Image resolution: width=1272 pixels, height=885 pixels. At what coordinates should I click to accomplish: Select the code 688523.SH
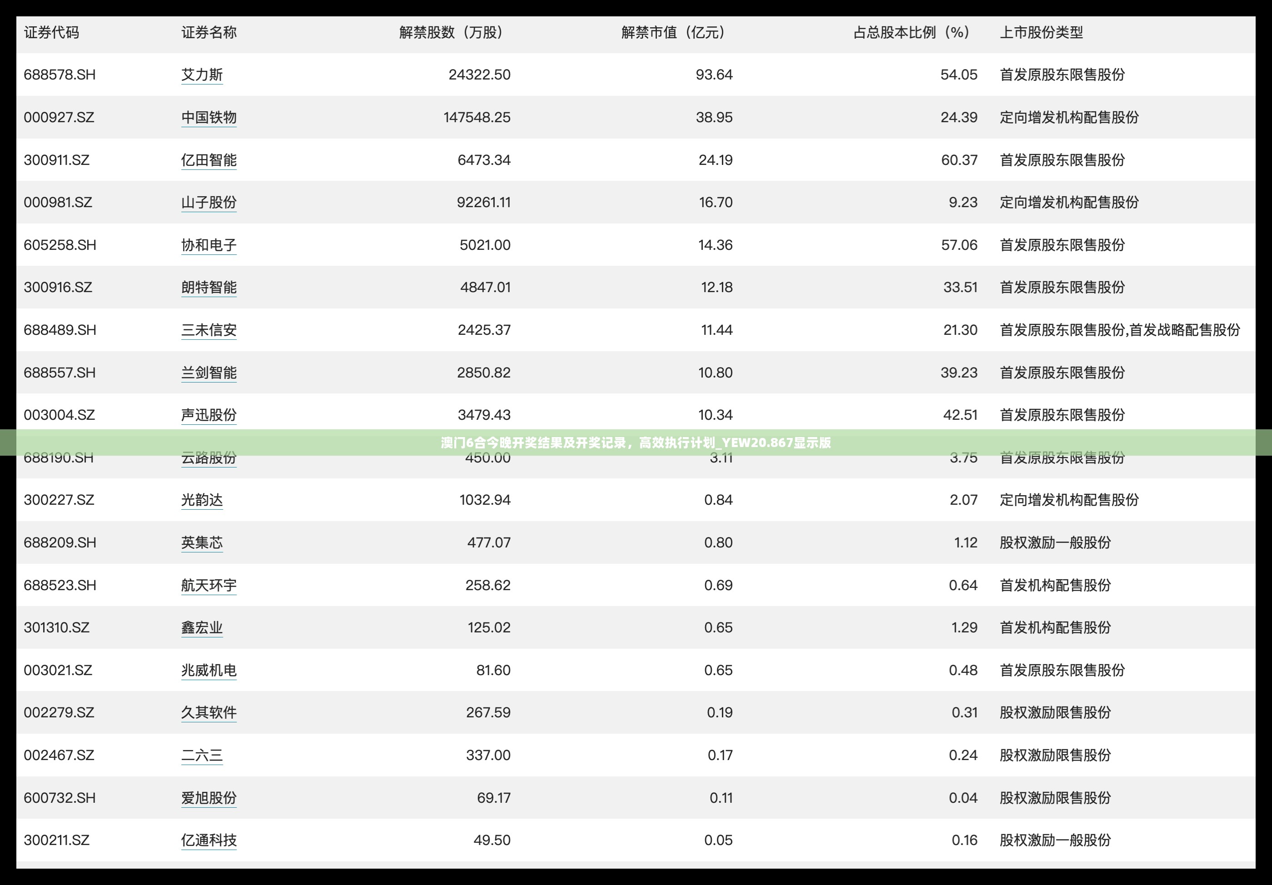tap(60, 585)
